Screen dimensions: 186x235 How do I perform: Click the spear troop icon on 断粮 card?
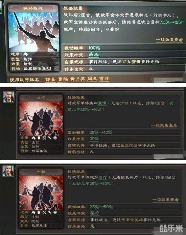pos(50,212)
